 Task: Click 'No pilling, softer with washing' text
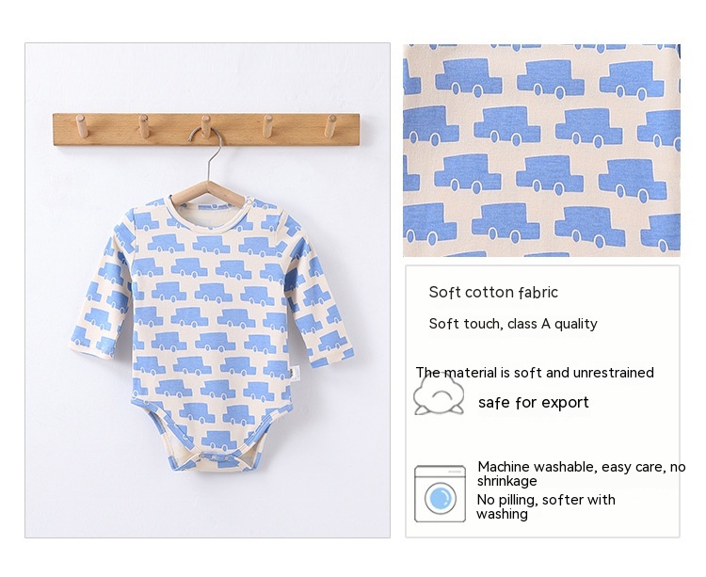click(546, 506)
